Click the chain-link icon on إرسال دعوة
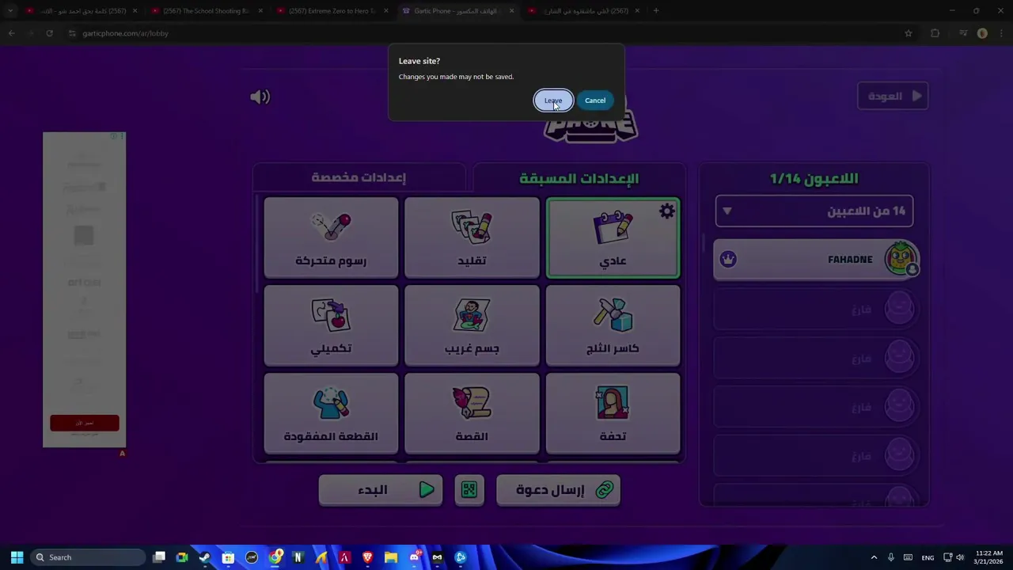The width and height of the screenshot is (1013, 570). 605,490
